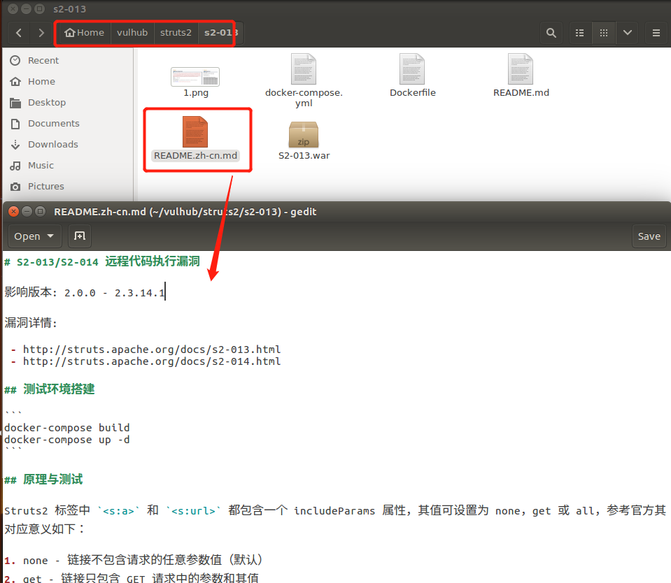Open Music in the sidebar
The image size is (671, 583).
[41, 166]
